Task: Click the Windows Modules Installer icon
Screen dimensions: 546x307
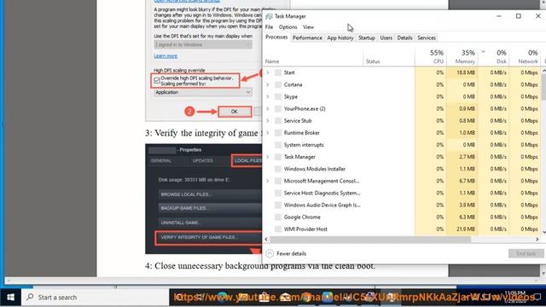Action: point(278,169)
